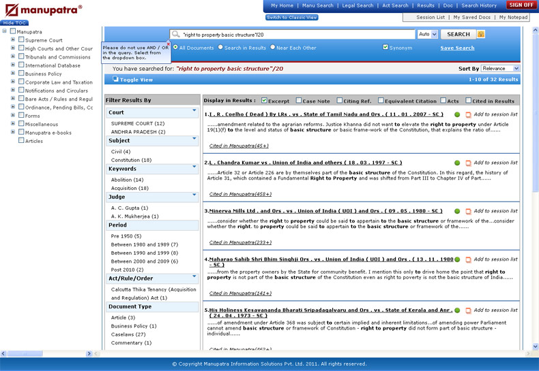Click the Save Search link
The height and width of the screenshot is (371, 539).
click(x=457, y=48)
